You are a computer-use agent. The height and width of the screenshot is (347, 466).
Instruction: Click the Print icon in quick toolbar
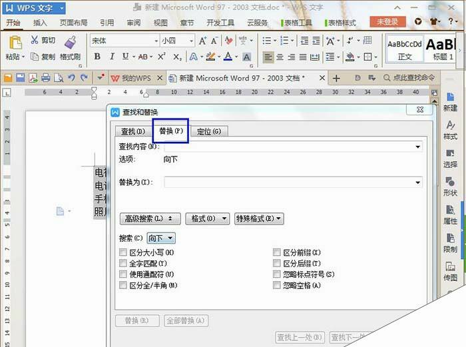click(x=46, y=78)
